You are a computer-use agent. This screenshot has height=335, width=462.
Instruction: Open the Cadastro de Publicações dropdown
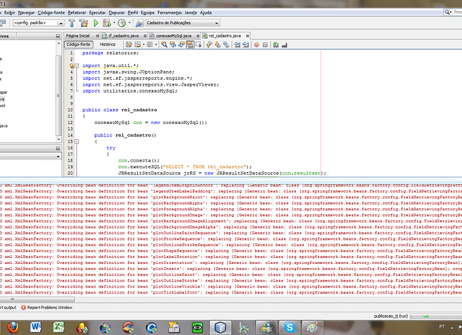tap(183, 23)
